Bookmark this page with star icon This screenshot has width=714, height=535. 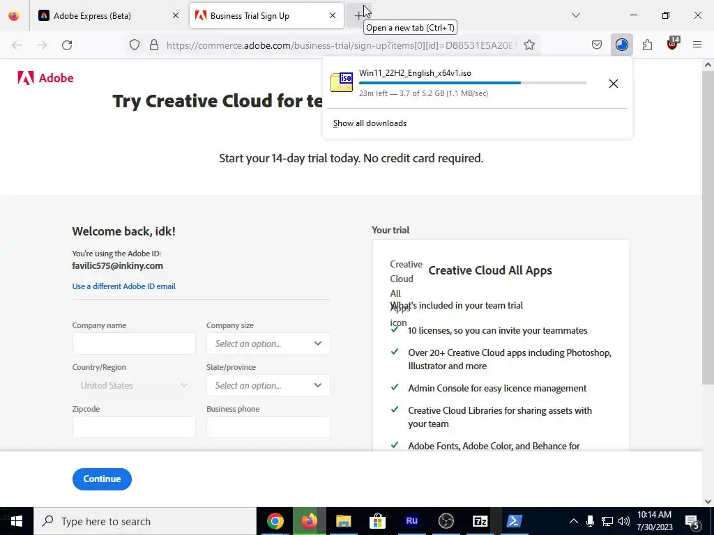tap(529, 45)
